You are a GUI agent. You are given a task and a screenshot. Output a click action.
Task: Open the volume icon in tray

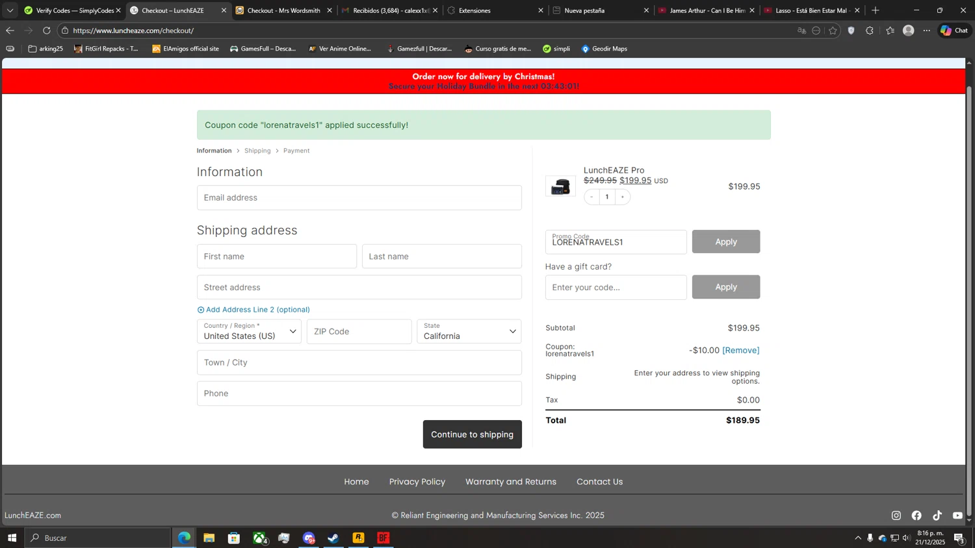coord(906,538)
